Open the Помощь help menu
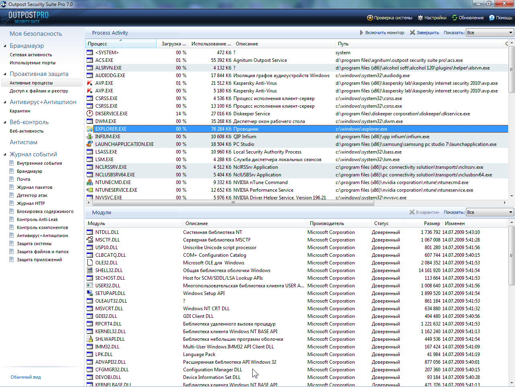The image size is (515, 387). coord(501,18)
